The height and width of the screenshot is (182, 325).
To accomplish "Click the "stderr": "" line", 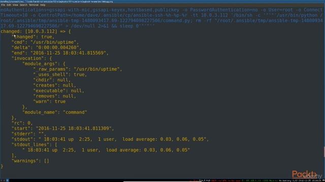I will pos(28,133).
